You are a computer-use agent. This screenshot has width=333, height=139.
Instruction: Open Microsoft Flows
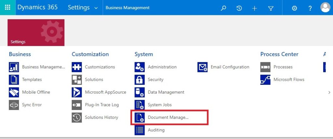283,80
